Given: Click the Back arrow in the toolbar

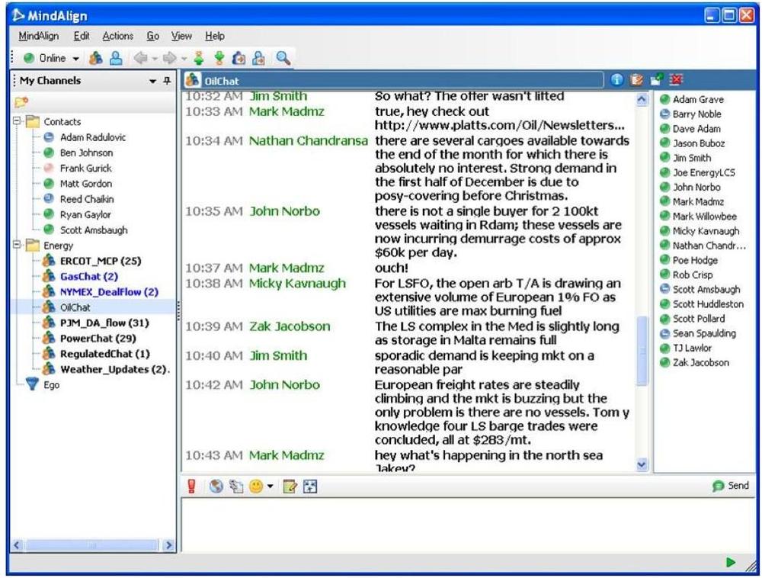Looking at the screenshot, I should point(141,59).
